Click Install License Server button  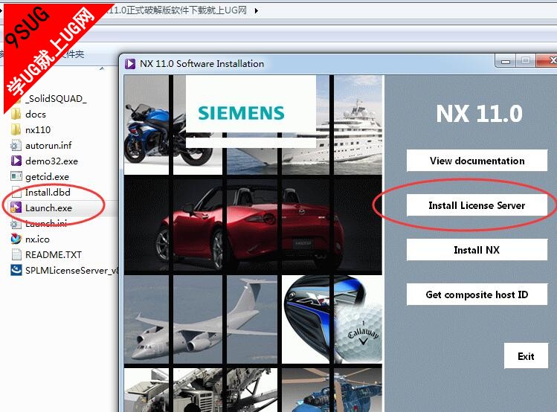click(x=477, y=205)
